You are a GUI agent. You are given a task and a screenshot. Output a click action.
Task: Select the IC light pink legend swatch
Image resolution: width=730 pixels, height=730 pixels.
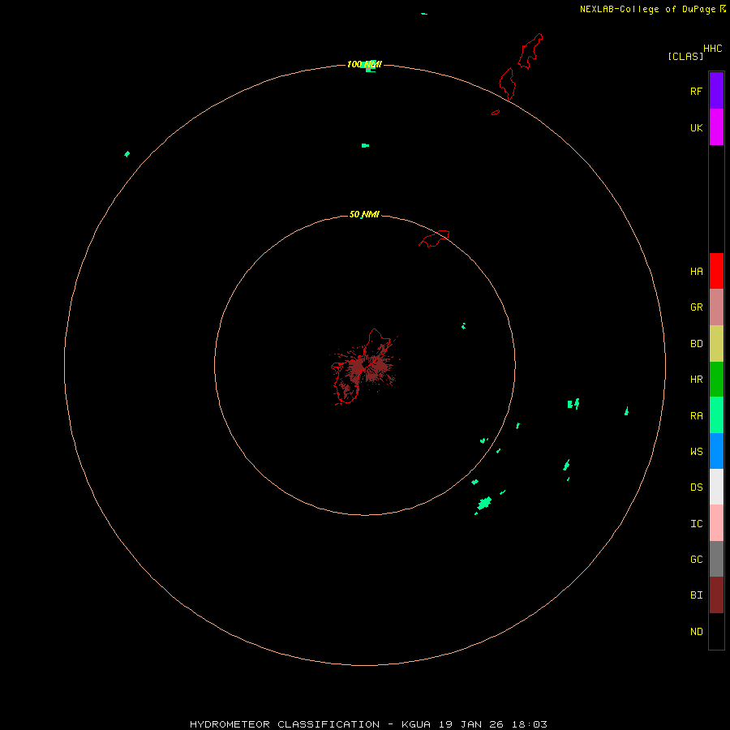click(x=716, y=523)
